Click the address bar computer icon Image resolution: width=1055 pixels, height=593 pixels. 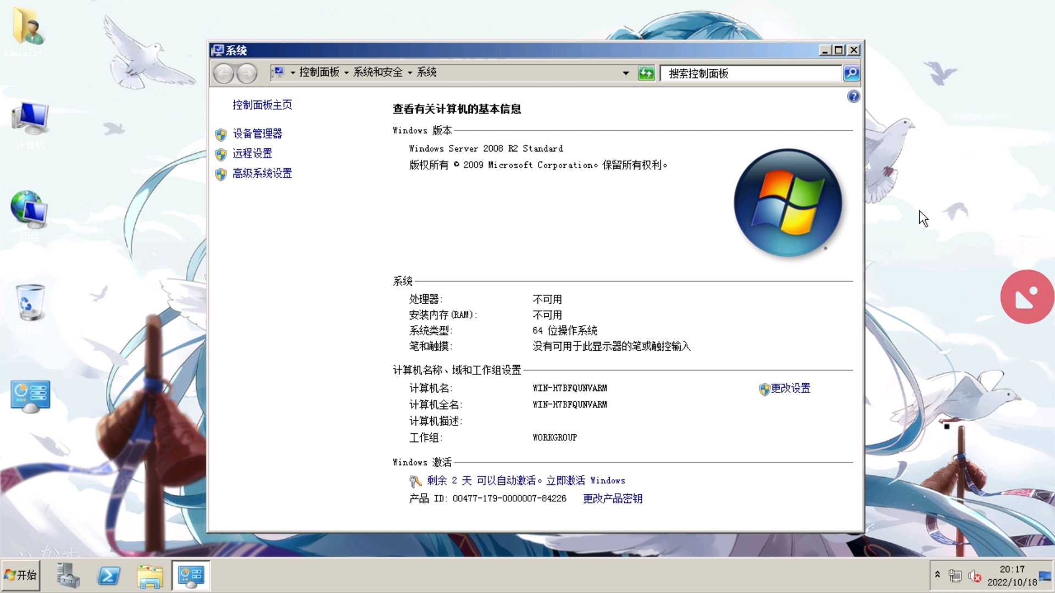(x=279, y=72)
